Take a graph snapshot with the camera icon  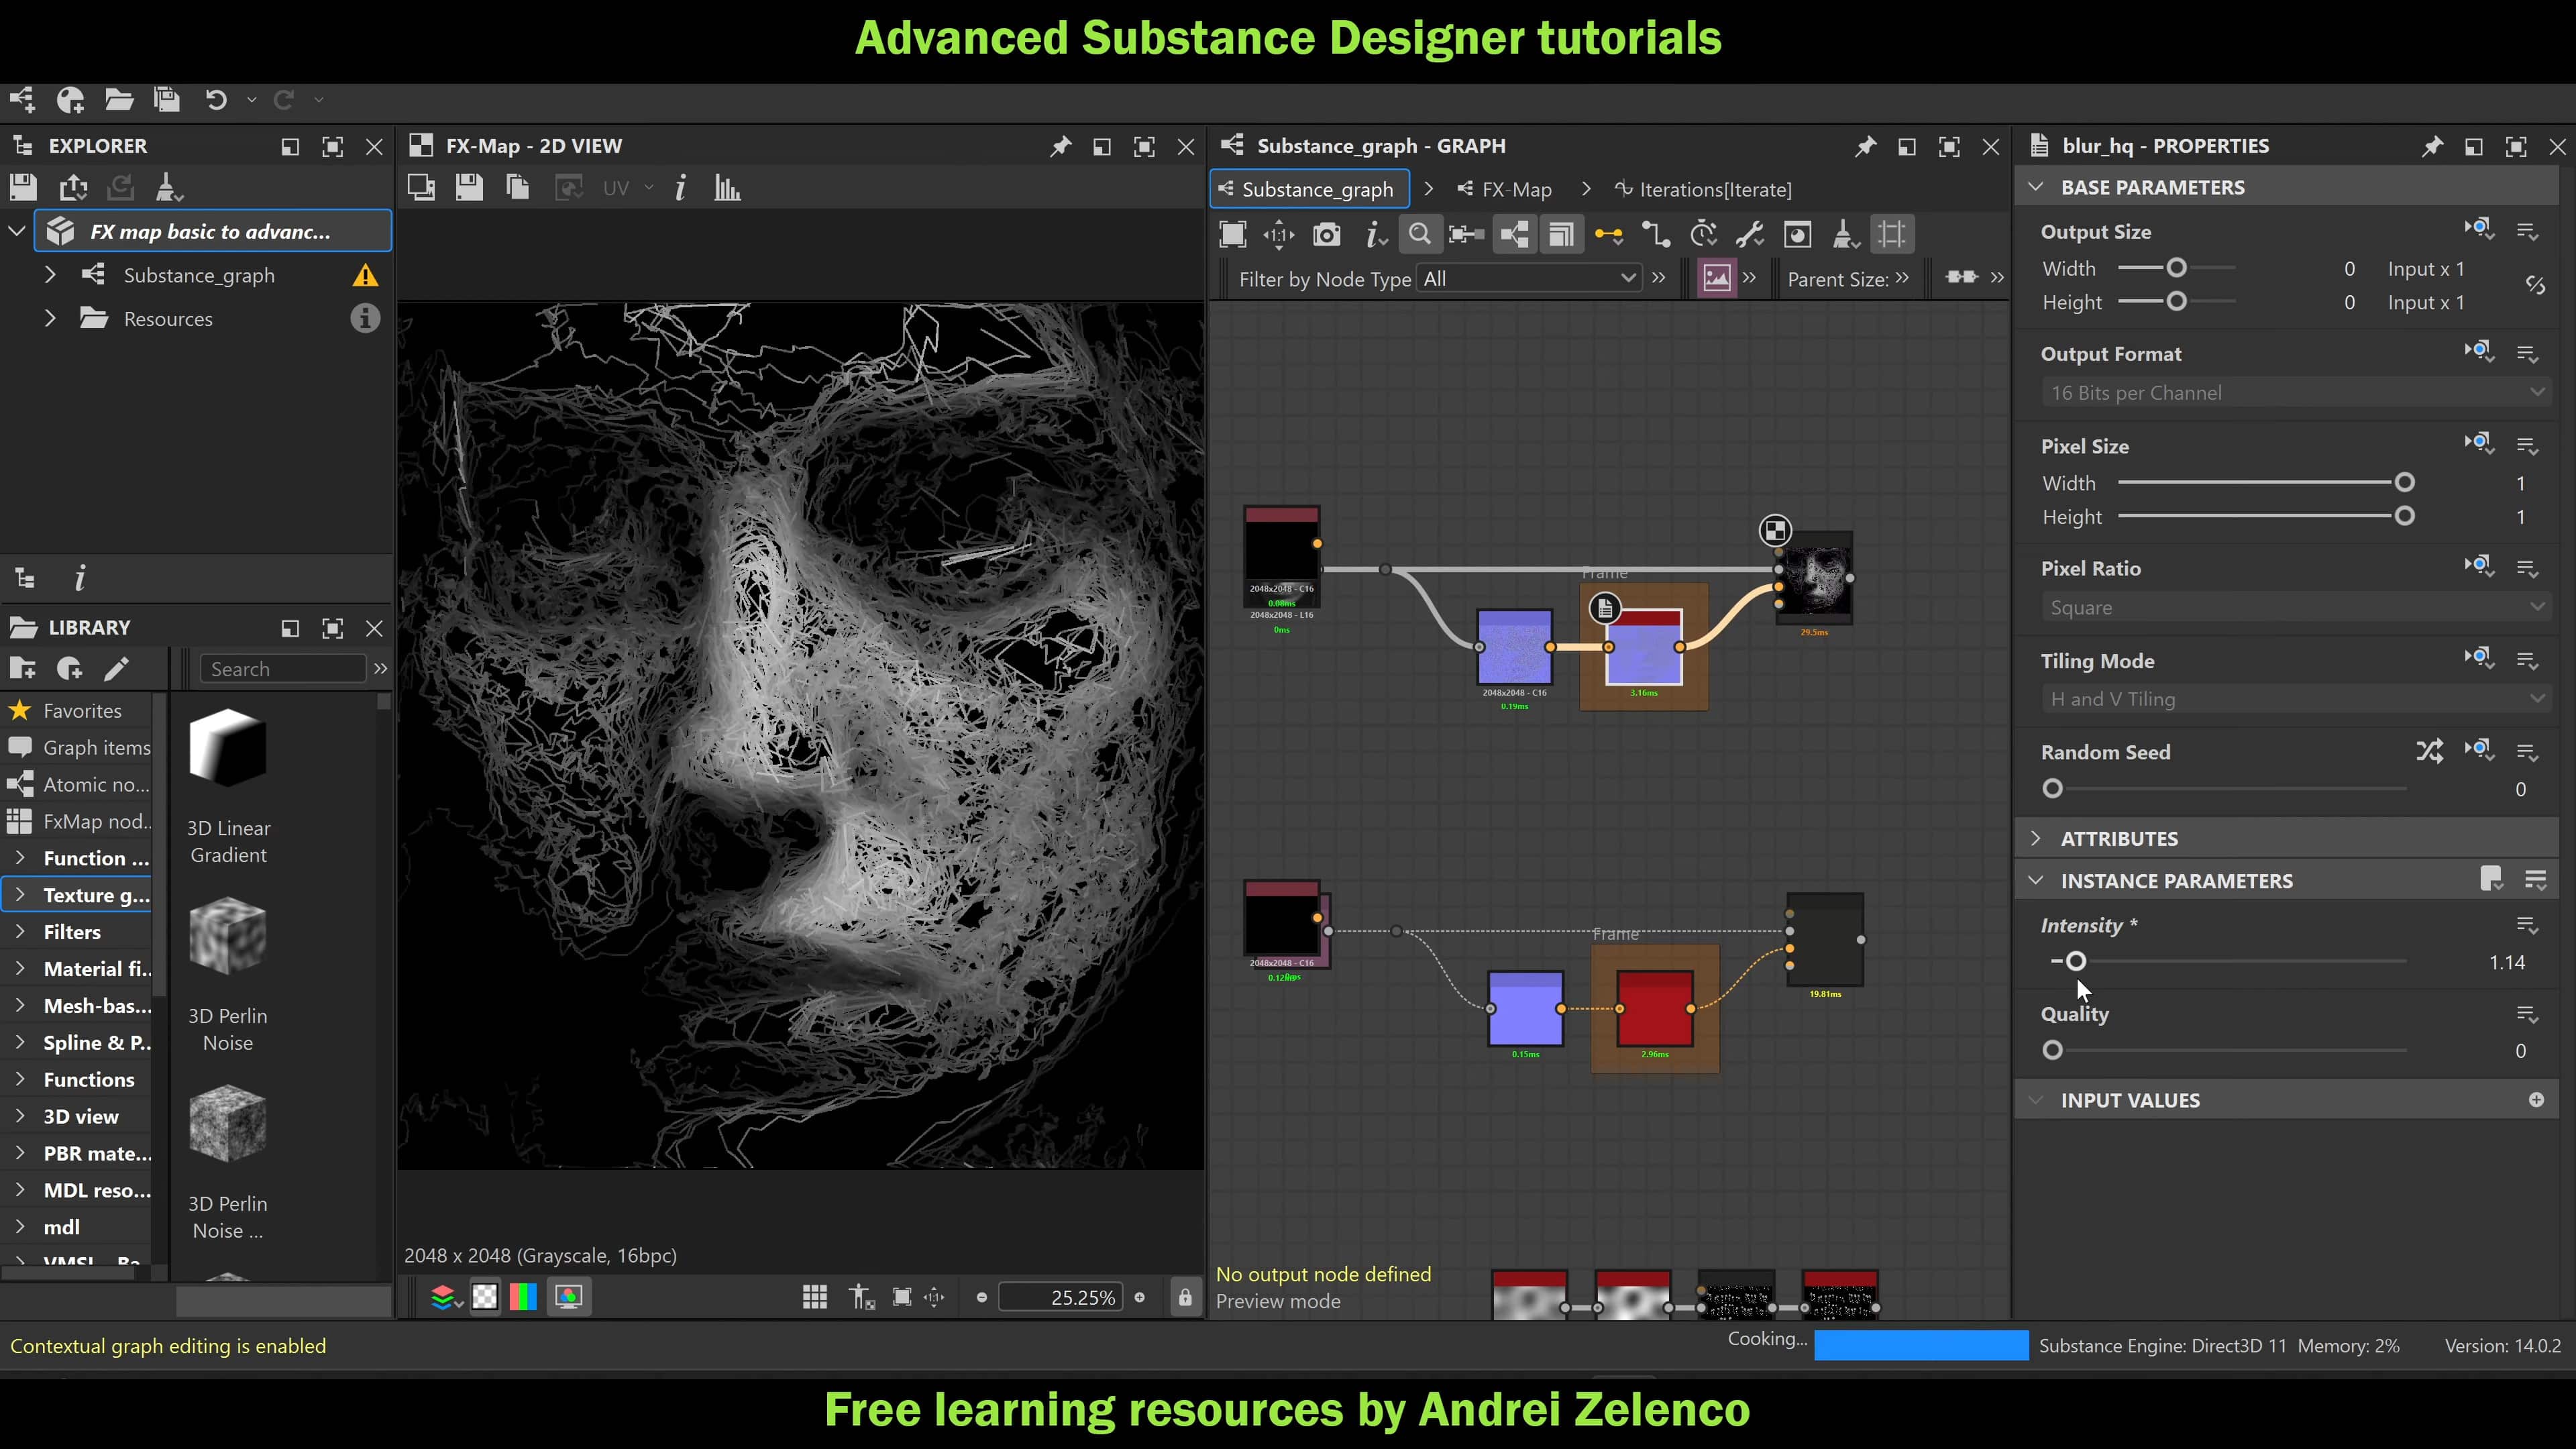1327,234
